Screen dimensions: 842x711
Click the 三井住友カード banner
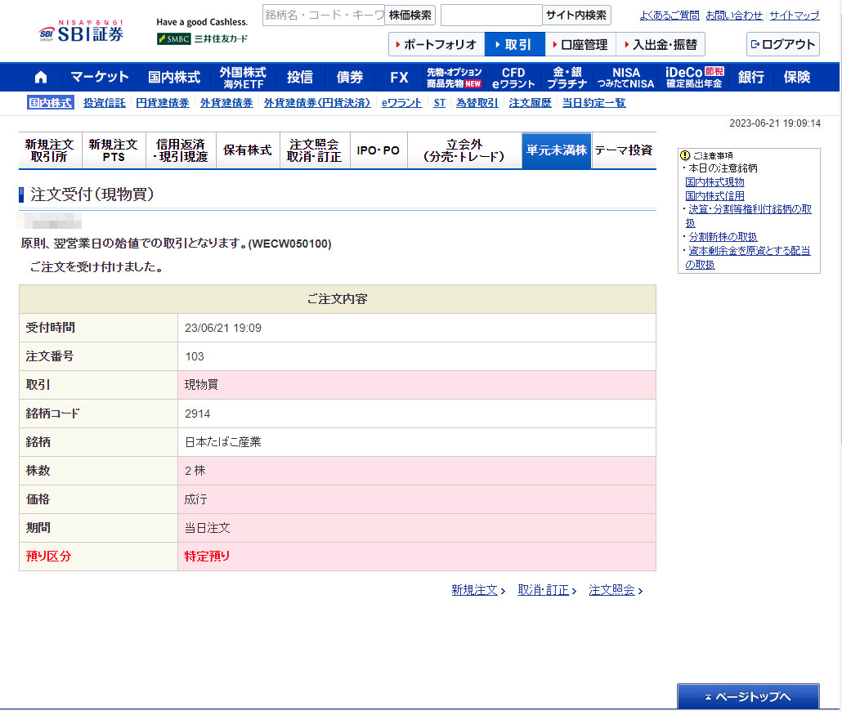pos(202,38)
